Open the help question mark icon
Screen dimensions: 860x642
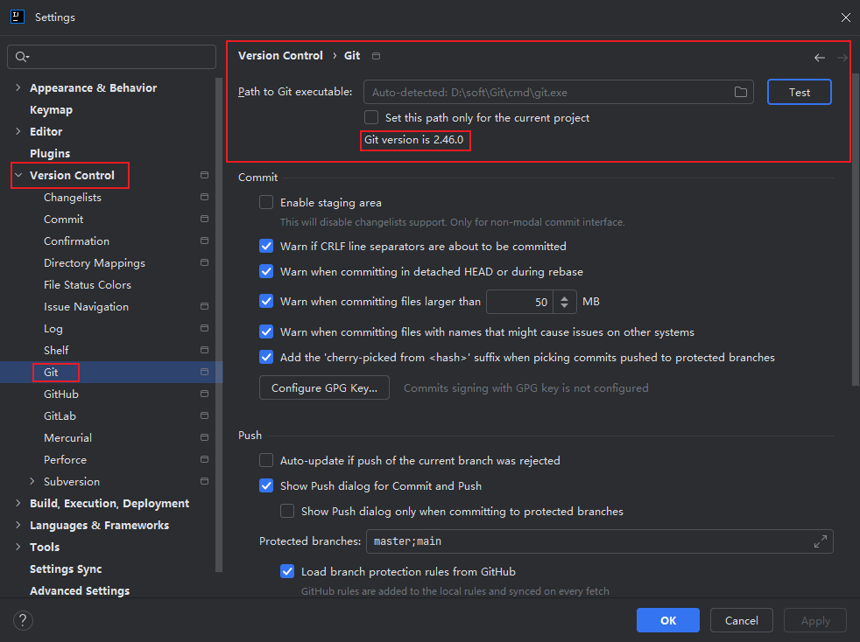(23, 620)
